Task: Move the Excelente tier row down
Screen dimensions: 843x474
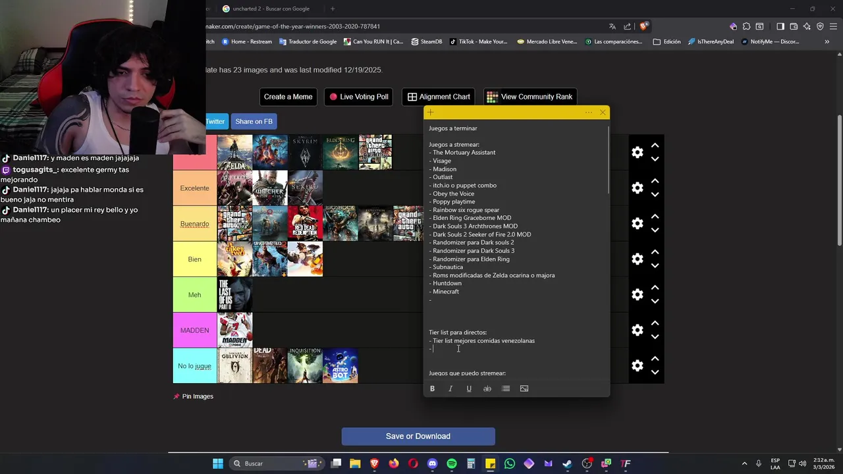Action: pos(655,195)
